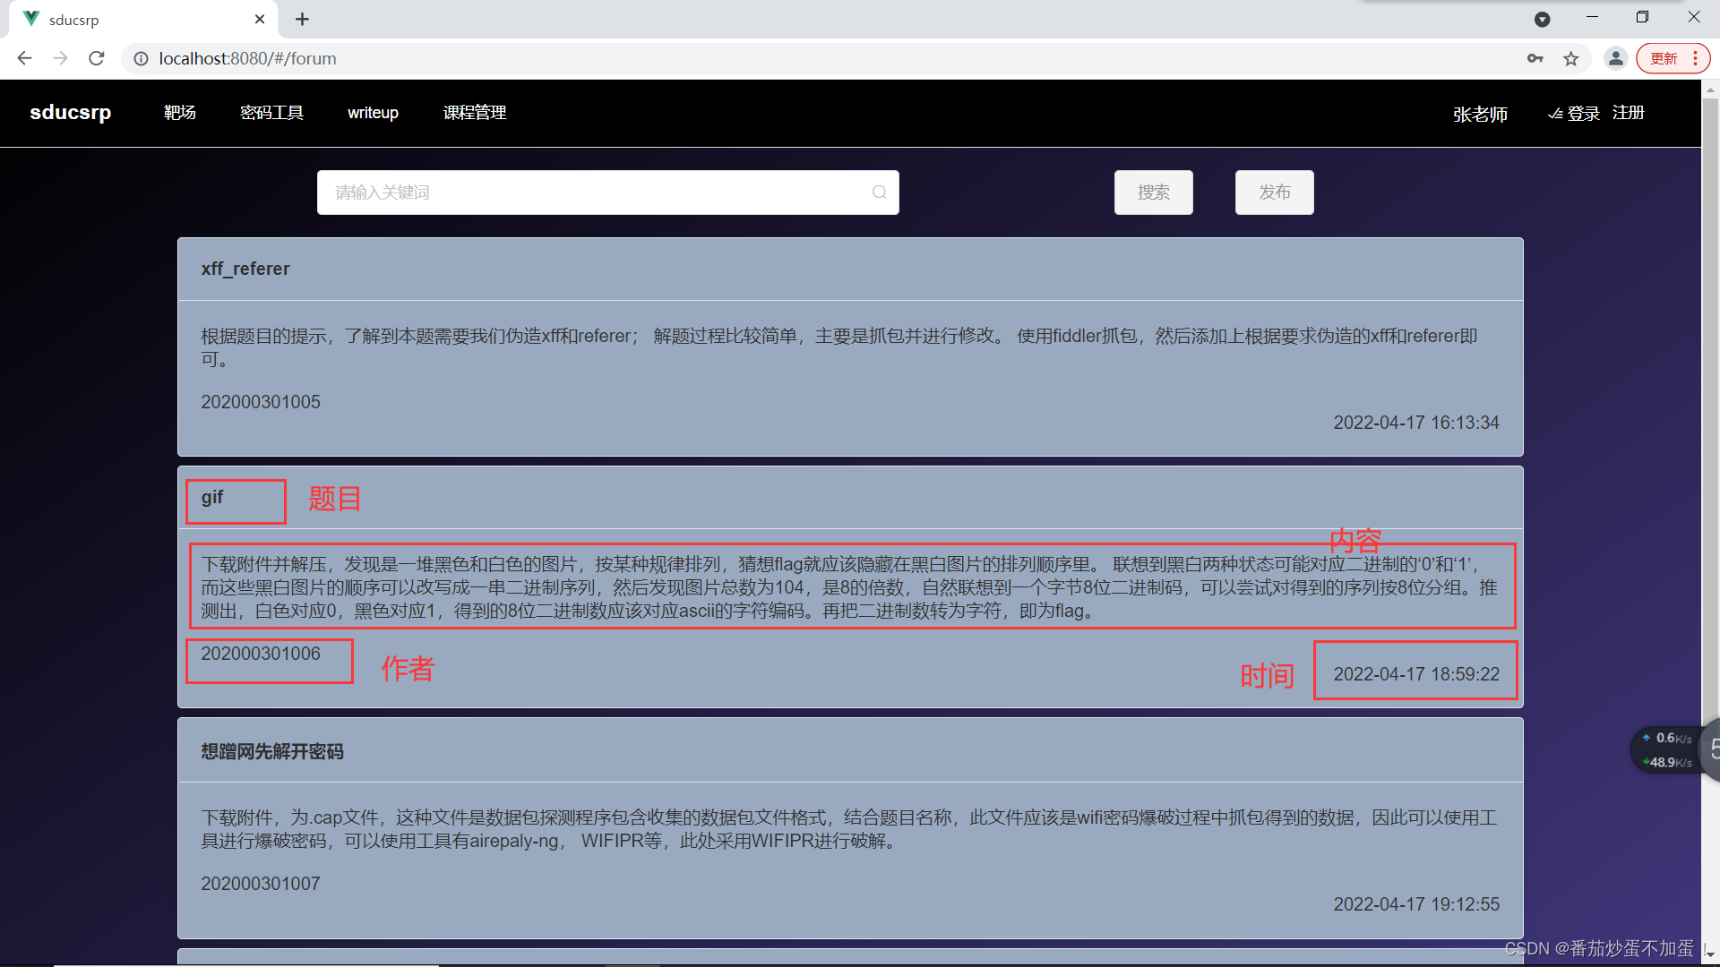Screen dimensions: 1720x967
Task: Open Chrome three-dot menu
Action: 1696,58
